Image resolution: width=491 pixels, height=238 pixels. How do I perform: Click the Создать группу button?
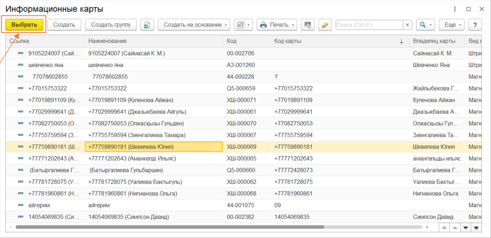click(x=111, y=25)
